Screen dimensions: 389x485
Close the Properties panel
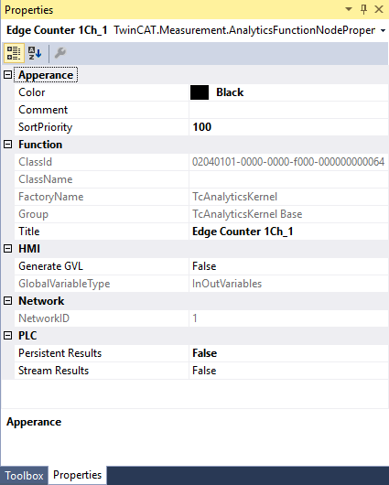click(x=379, y=9)
